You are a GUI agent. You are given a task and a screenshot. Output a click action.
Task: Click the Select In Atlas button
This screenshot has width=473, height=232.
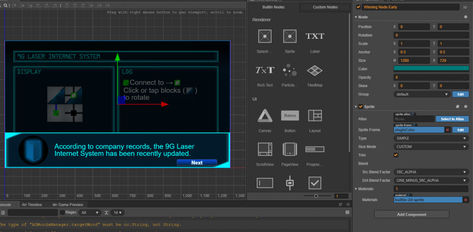[x=452, y=119]
